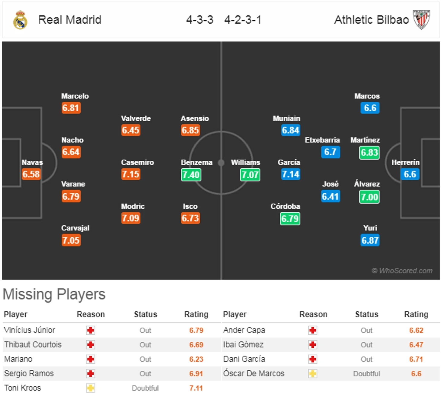Click Herrerín's 6.6 goalkeeper rating badge
This screenshot has height=393, width=441.
coord(410,174)
